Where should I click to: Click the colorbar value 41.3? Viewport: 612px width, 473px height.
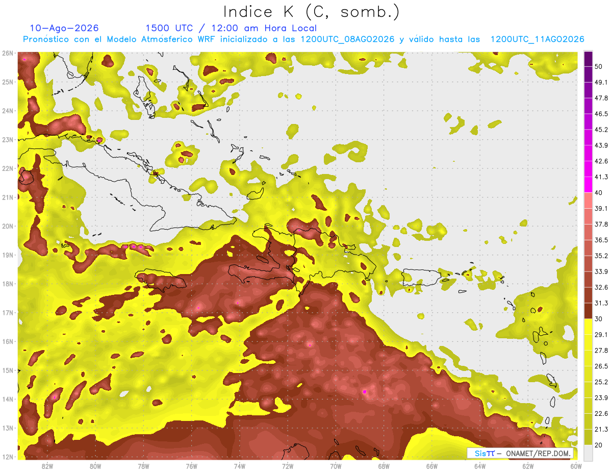coord(601,177)
